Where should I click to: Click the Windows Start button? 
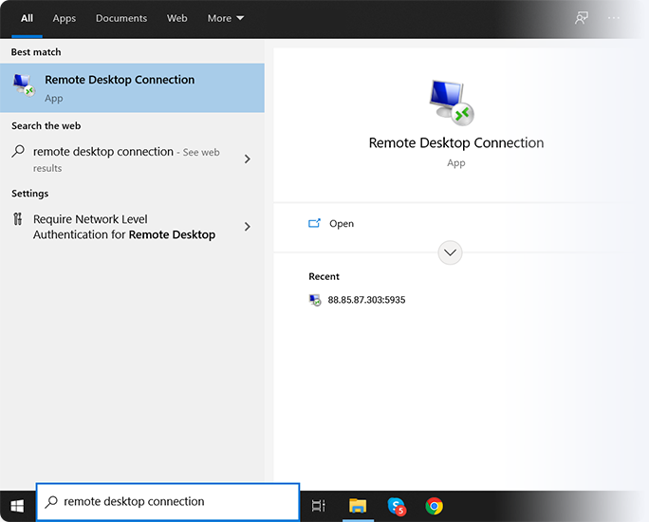pos(17,505)
